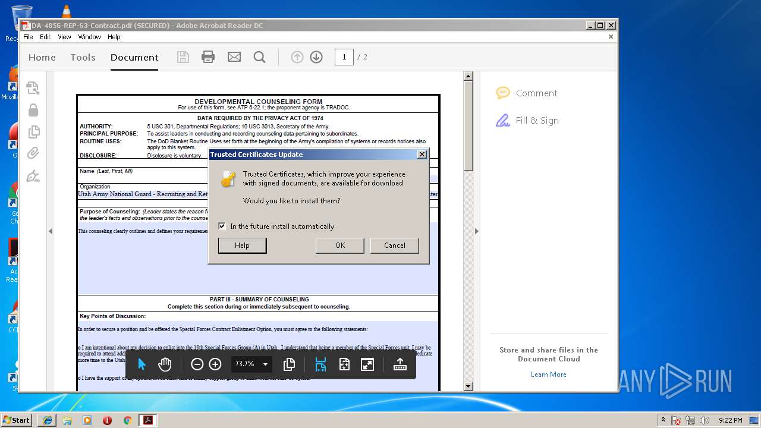761x428 pixels.
Task: Open Windows Explorer folder on taskbar
Action: pyautogui.click(x=67, y=420)
